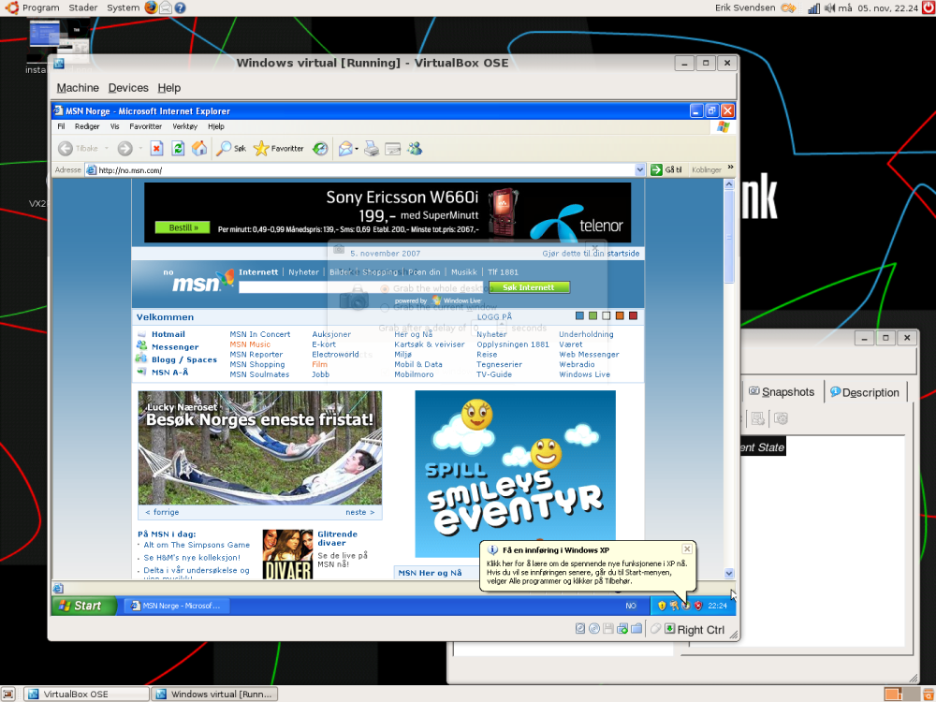The image size is (936, 702).
Task: Open the Devices menu in VirtualBox
Action: pos(128,88)
